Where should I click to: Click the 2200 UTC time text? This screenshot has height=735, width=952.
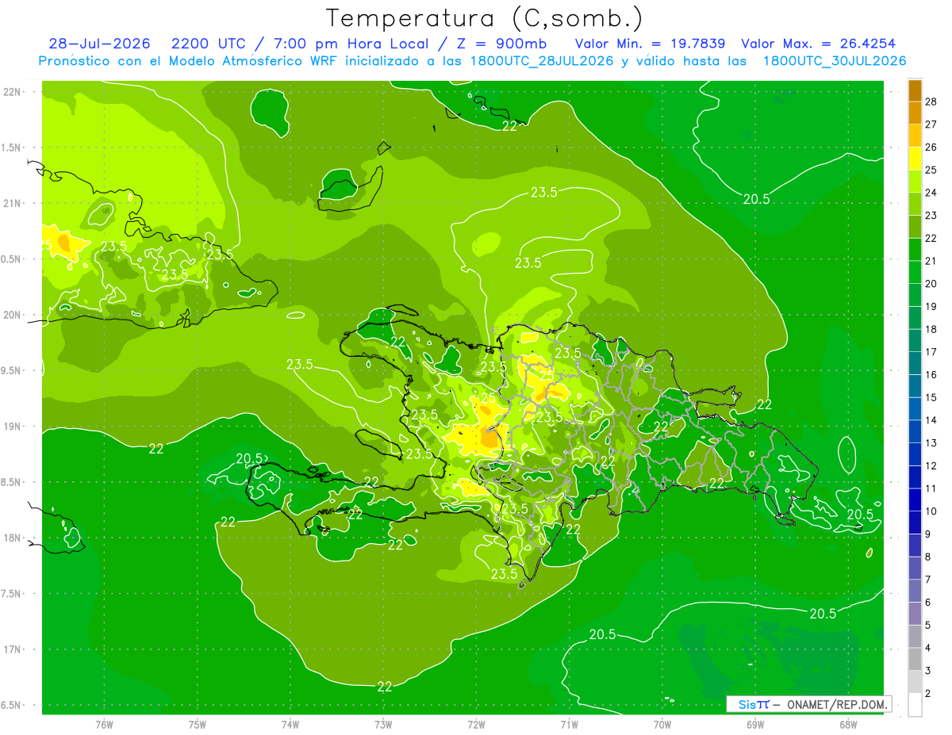(x=208, y=44)
